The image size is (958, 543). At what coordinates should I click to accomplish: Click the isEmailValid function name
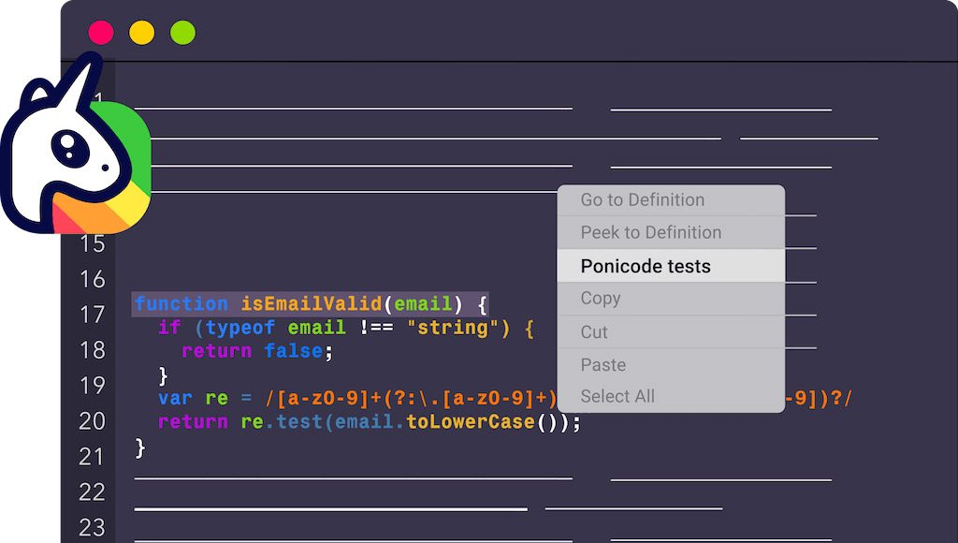311,304
